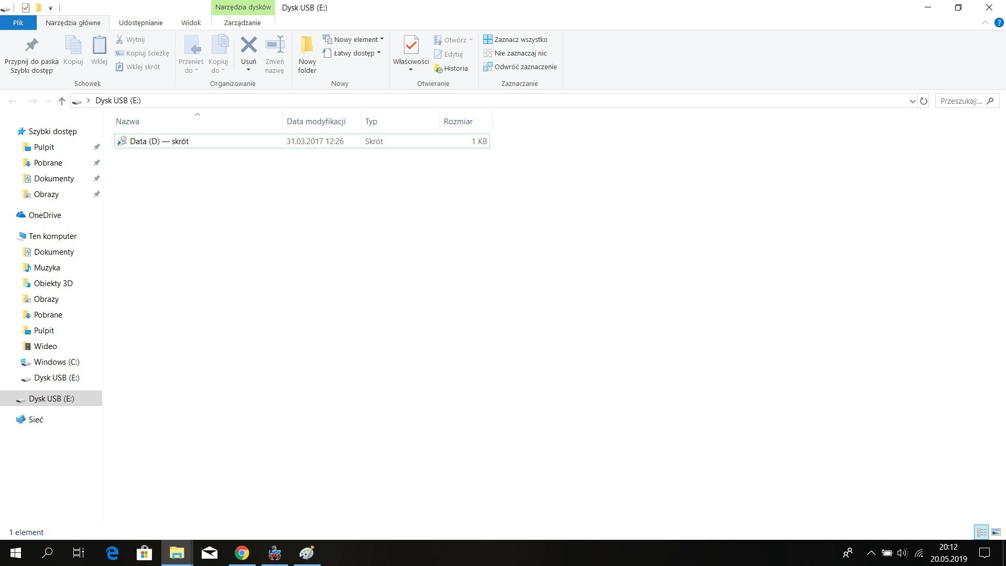Click Przypnij do paska Szybki dostęp pin
Screen dimensions: 1006x566
point(31,55)
